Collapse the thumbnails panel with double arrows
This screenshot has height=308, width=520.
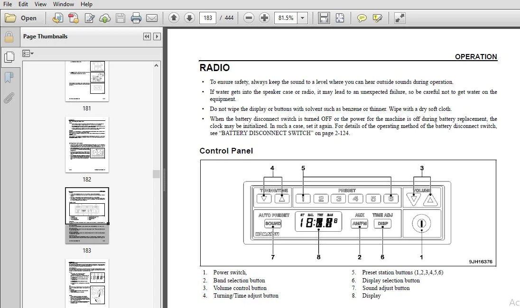[147, 36]
